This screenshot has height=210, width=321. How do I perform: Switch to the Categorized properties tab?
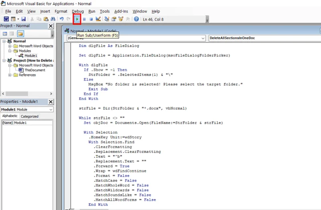(x=29, y=116)
